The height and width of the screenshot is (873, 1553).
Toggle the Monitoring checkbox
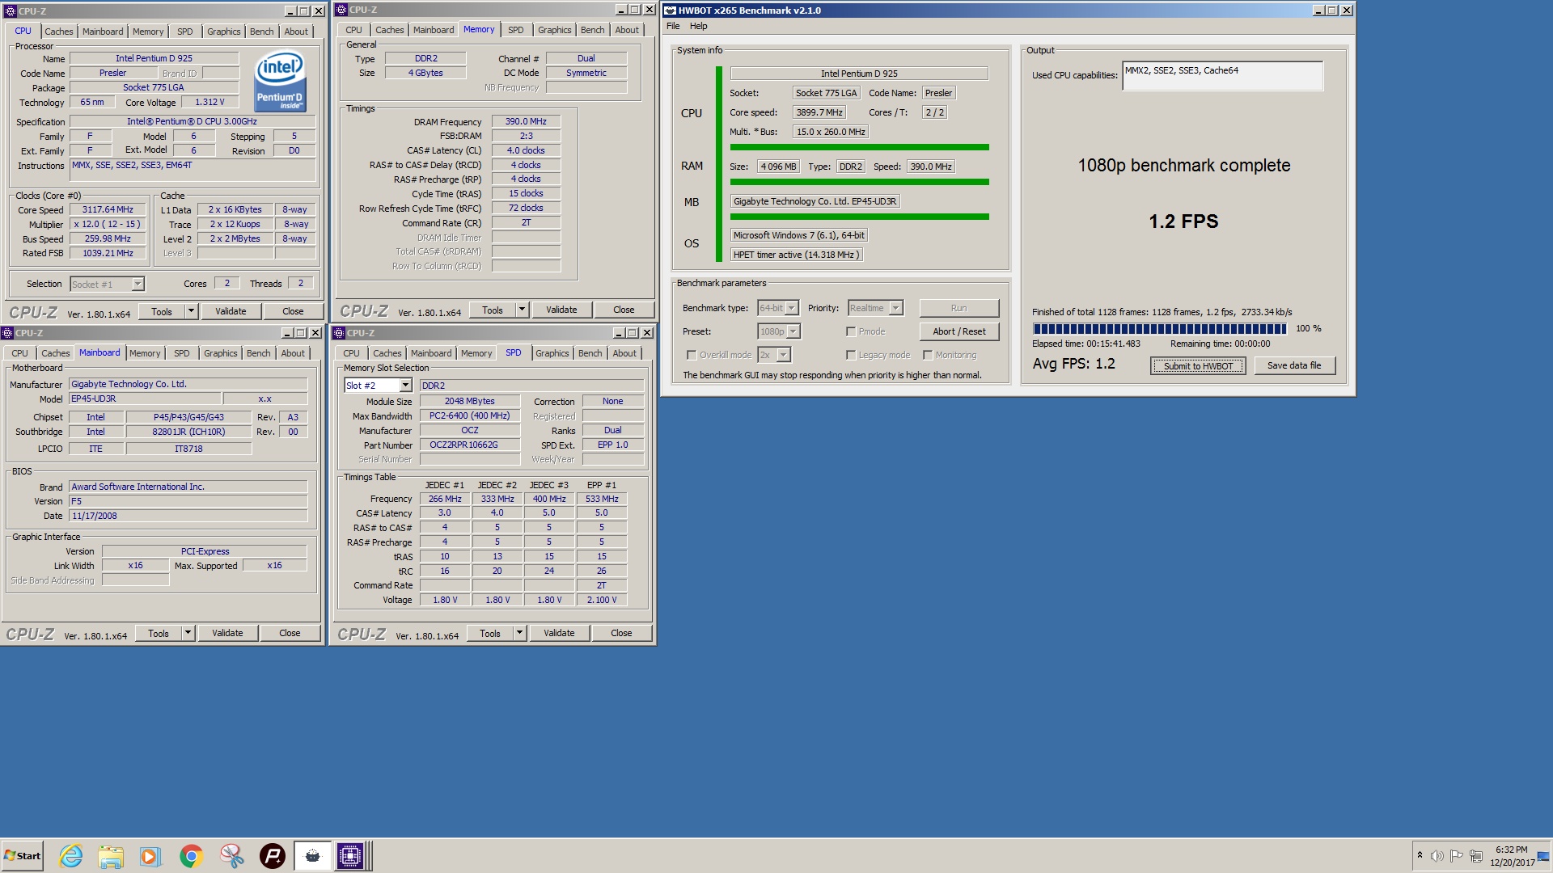[928, 355]
